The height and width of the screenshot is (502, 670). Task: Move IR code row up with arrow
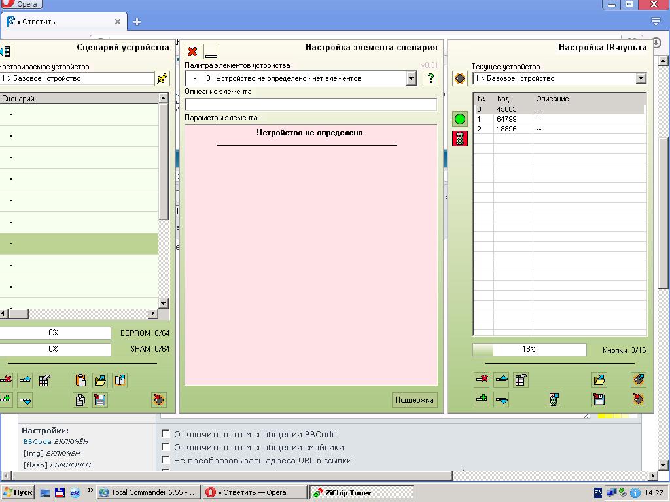502,380
